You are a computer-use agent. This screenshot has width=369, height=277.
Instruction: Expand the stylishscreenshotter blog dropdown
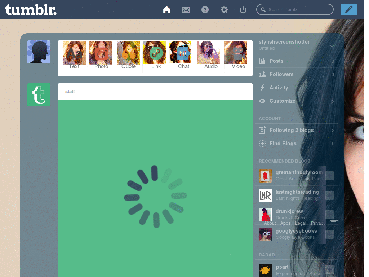[332, 46]
